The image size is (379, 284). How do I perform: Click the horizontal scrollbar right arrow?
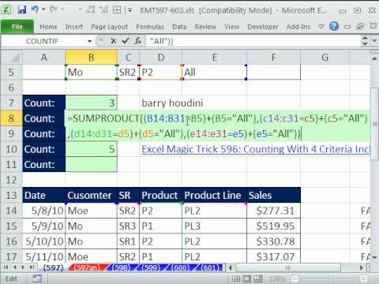click(x=362, y=267)
